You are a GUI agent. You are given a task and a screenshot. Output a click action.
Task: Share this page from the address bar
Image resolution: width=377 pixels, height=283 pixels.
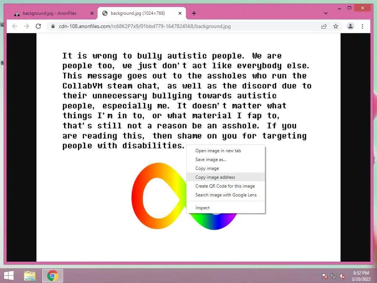pyautogui.click(x=324, y=26)
